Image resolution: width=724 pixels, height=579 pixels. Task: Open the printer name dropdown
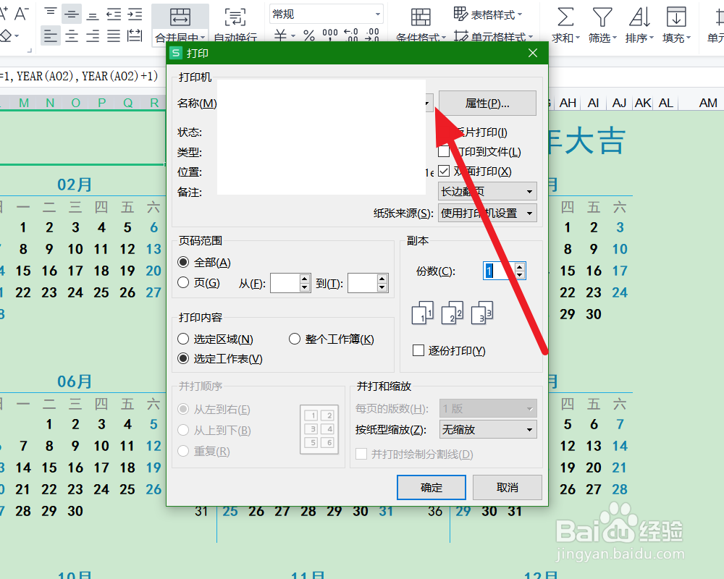(x=428, y=103)
